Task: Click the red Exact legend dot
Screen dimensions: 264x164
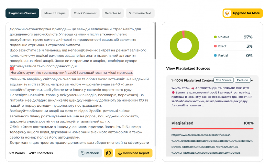Action: pyautogui.click(x=215, y=46)
